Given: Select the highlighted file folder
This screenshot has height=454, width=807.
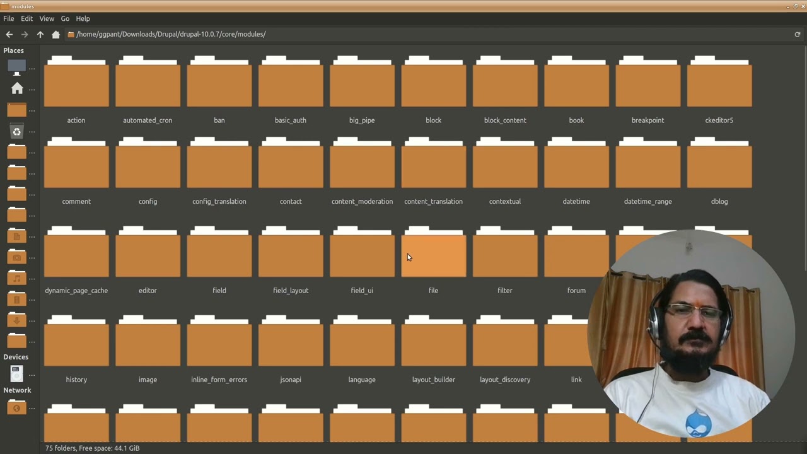Looking at the screenshot, I should [434, 252].
